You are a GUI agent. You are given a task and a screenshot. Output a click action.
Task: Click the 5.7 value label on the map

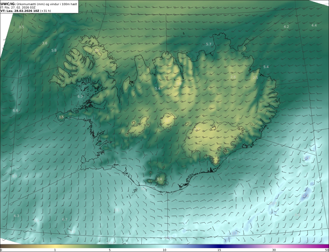pos(209,44)
